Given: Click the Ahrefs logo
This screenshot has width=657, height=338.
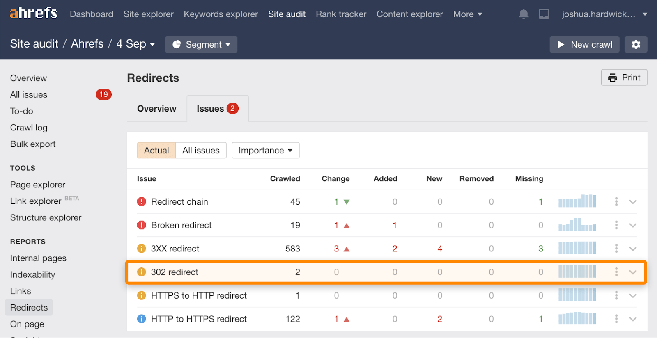Looking at the screenshot, I should pyautogui.click(x=34, y=14).
